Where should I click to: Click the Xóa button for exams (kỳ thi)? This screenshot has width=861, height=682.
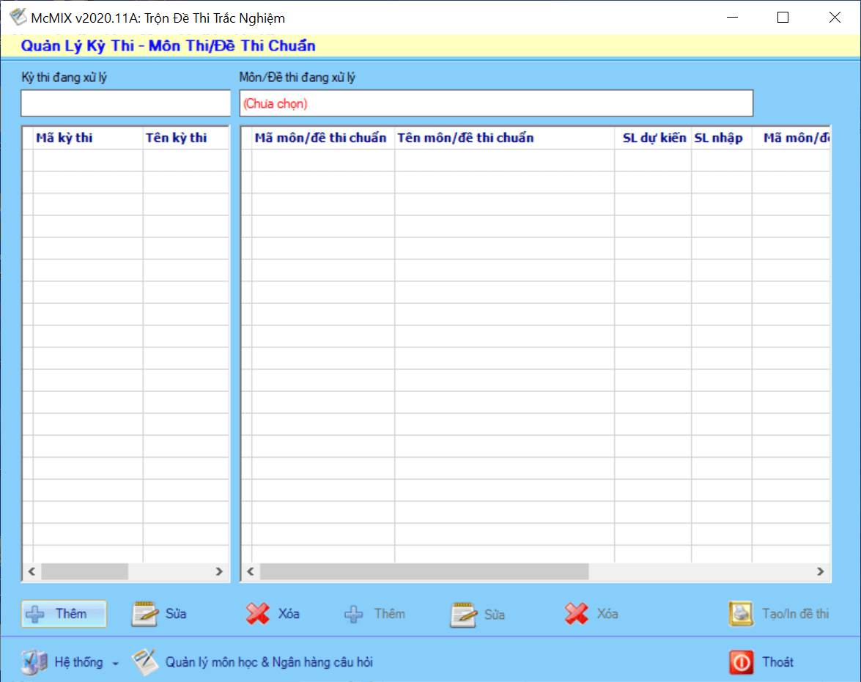tap(273, 613)
